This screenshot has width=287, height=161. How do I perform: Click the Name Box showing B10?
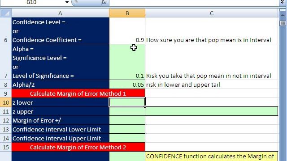[32, 2]
